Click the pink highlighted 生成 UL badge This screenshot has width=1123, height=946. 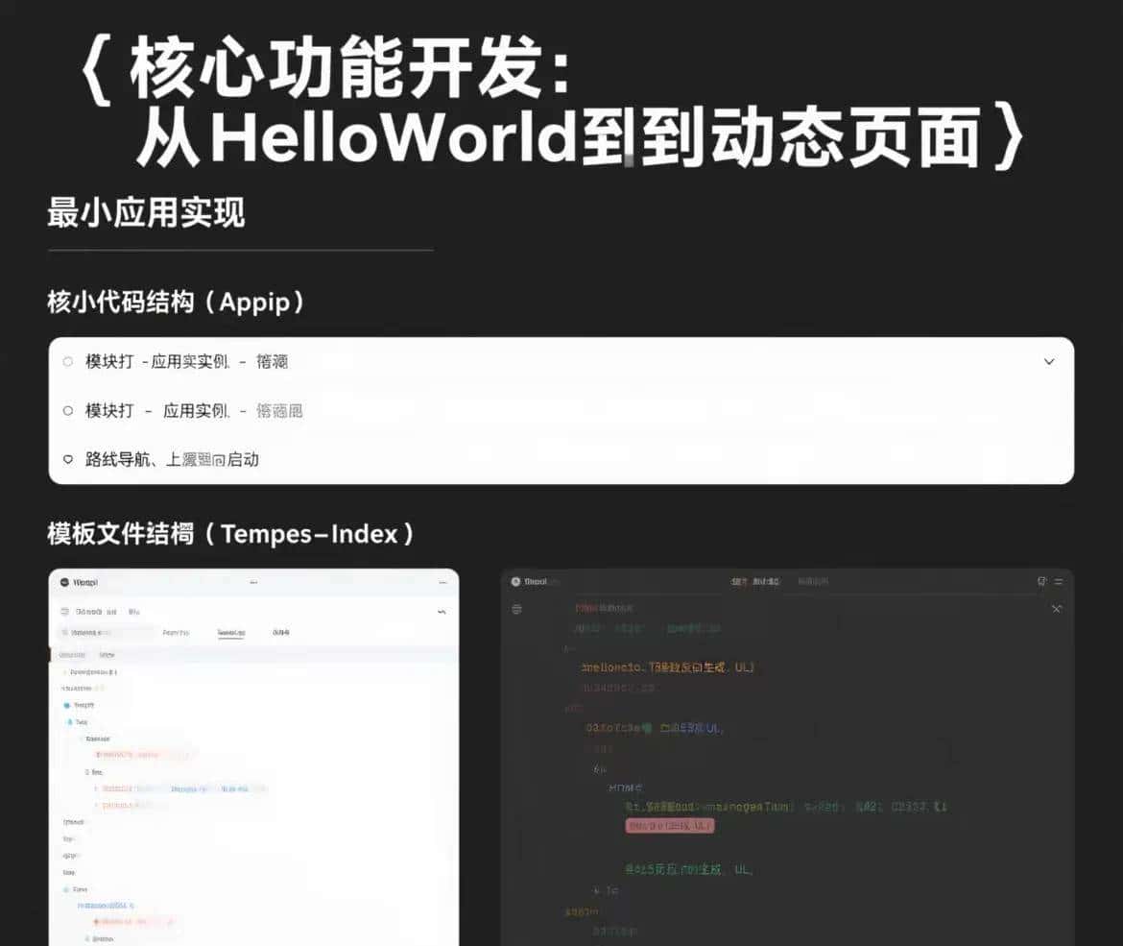(x=669, y=826)
